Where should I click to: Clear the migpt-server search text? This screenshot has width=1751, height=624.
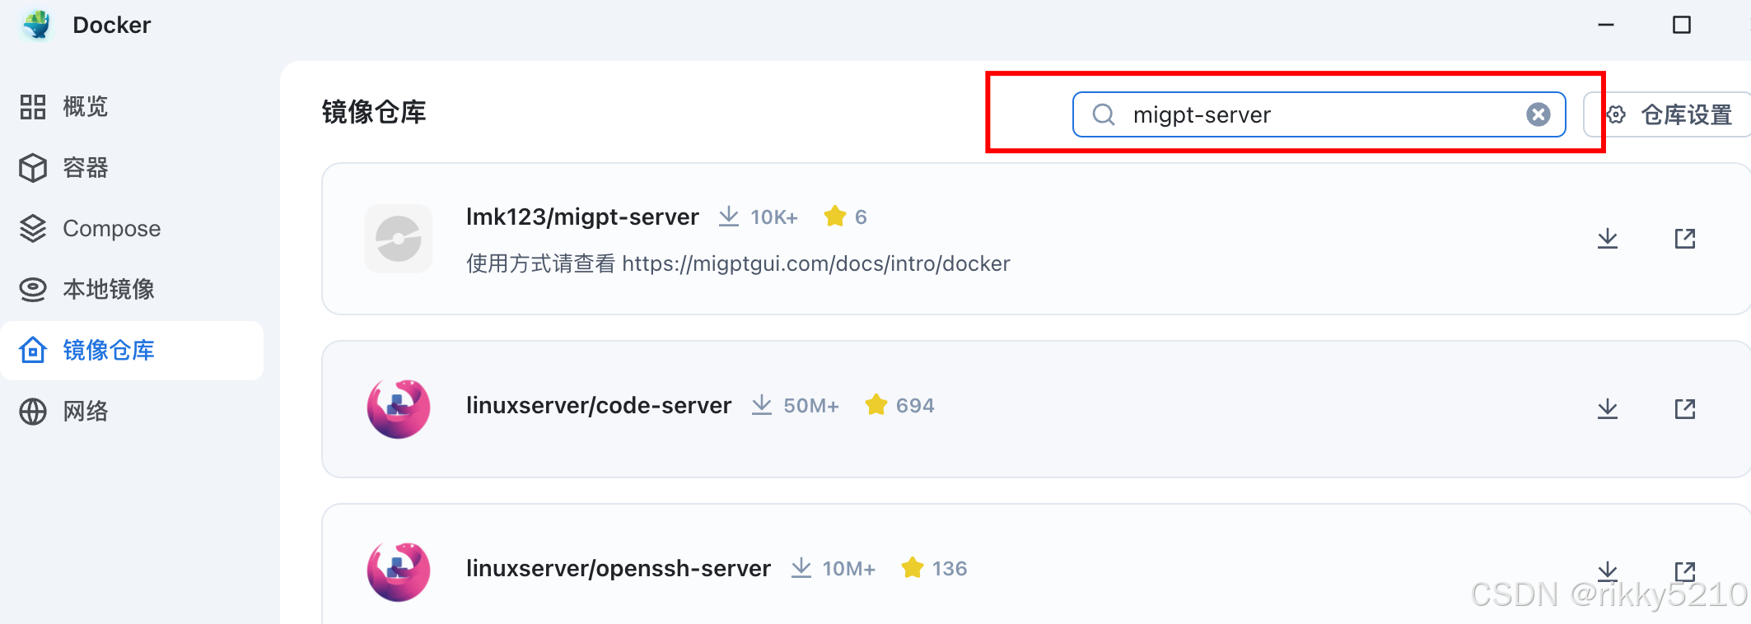1538,114
